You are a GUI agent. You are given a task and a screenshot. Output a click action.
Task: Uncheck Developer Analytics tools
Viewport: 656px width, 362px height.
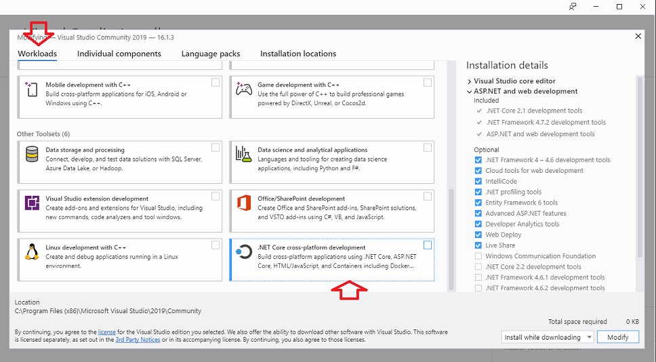point(478,224)
